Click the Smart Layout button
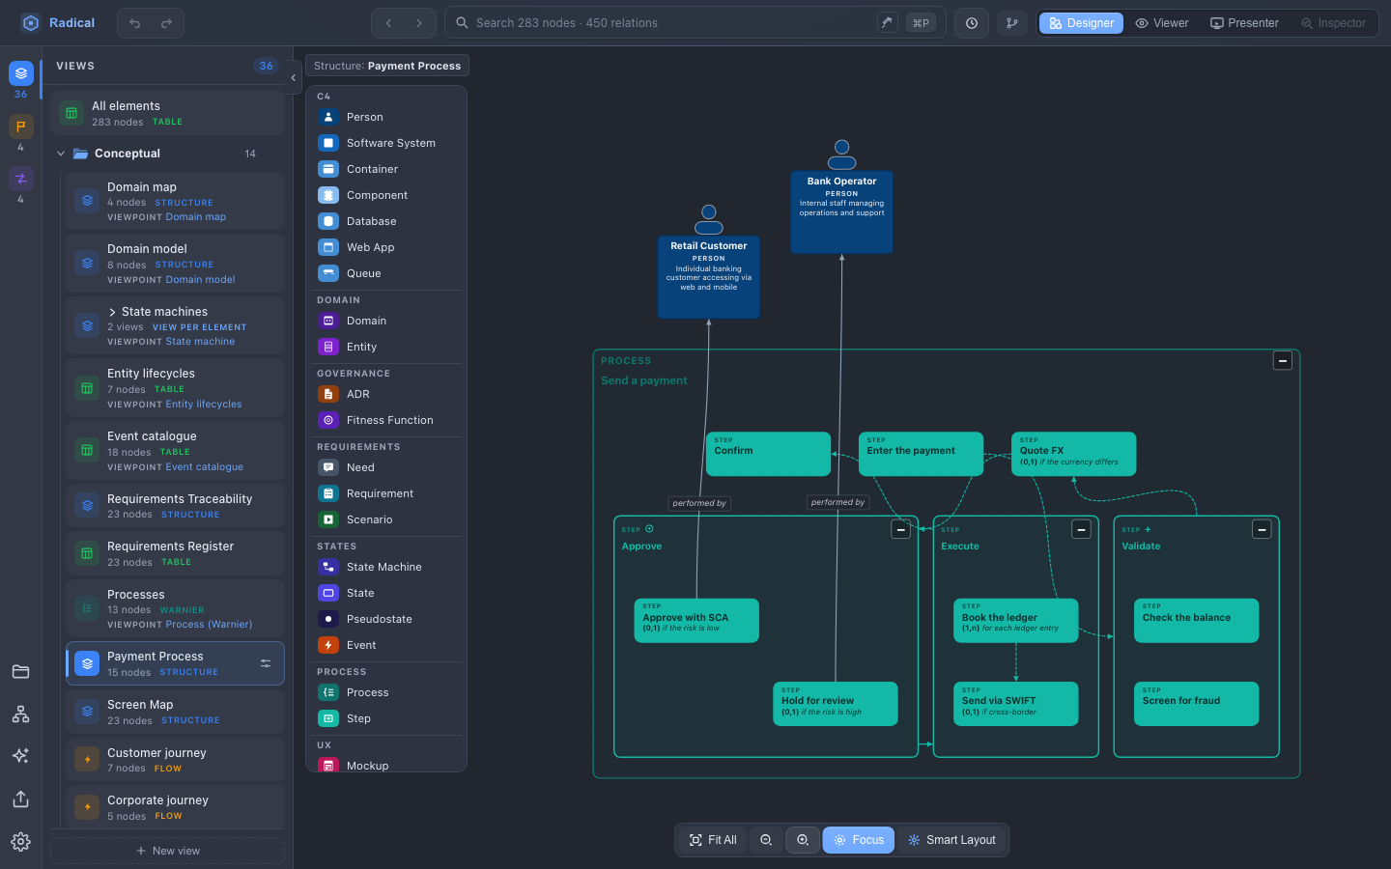This screenshot has height=869, width=1391. [x=951, y=840]
